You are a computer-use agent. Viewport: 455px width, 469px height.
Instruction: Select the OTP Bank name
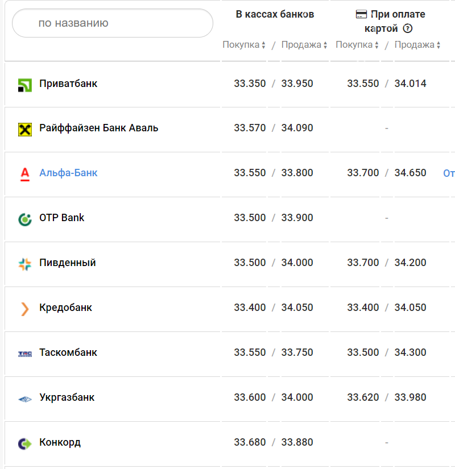point(61,218)
